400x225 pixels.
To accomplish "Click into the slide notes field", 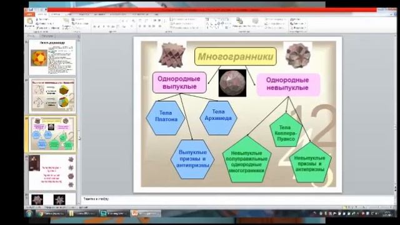I will tap(237, 199).
